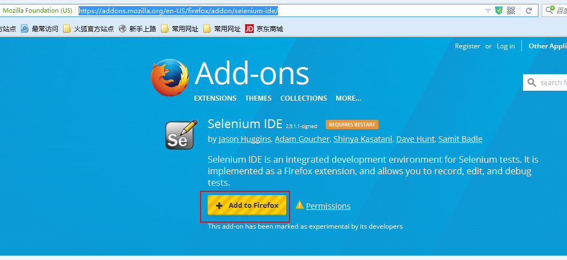Open author Dave Hunt's profile

click(415, 139)
